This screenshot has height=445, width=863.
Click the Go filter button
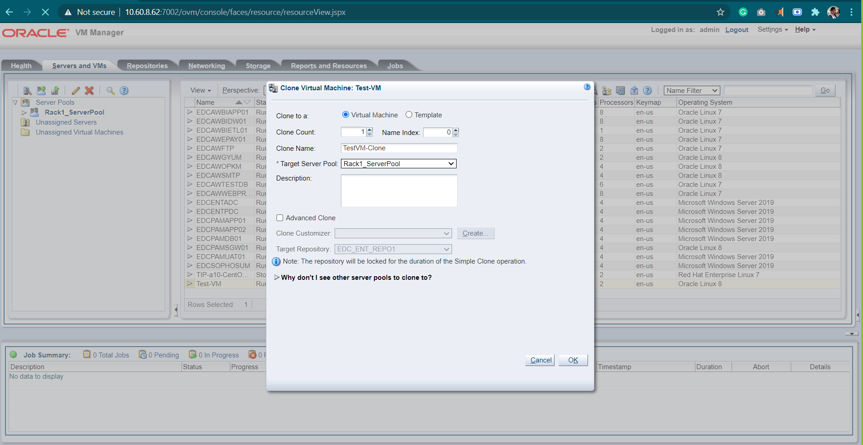[x=825, y=90]
